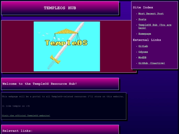Follow the ModDB external link

142,58
